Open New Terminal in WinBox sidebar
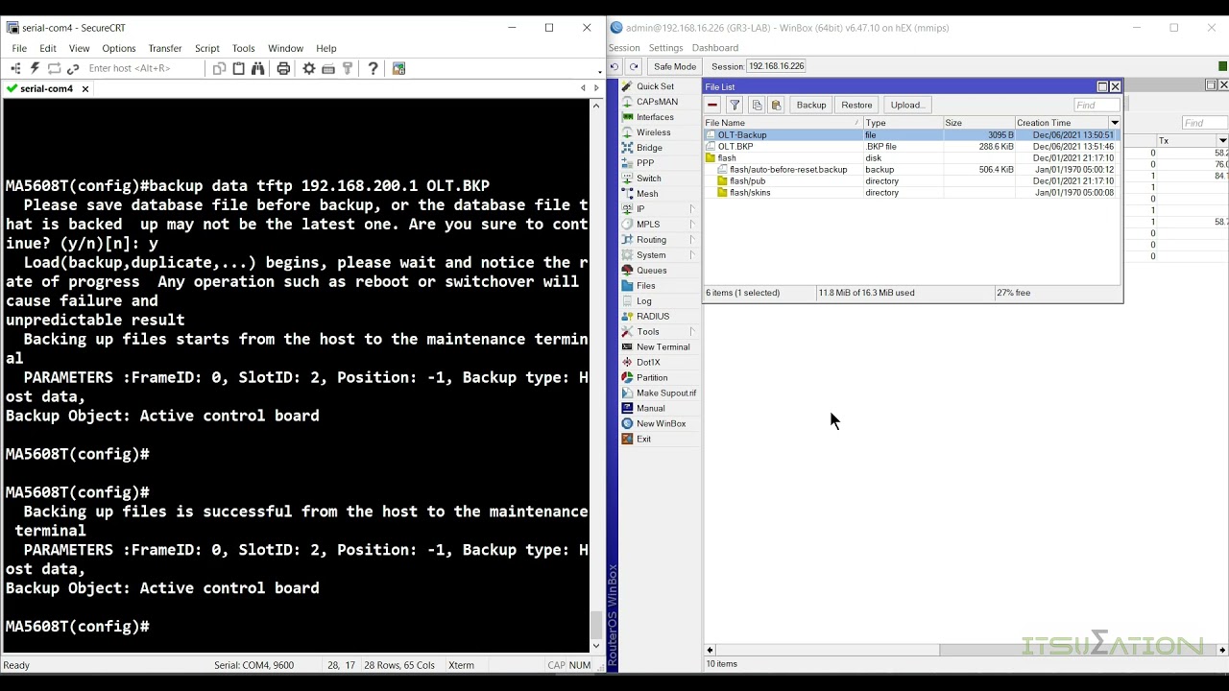The height and width of the screenshot is (691, 1229). click(663, 347)
